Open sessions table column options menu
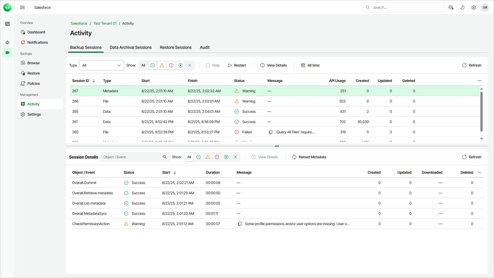This screenshot has height=278, width=494. (x=479, y=81)
